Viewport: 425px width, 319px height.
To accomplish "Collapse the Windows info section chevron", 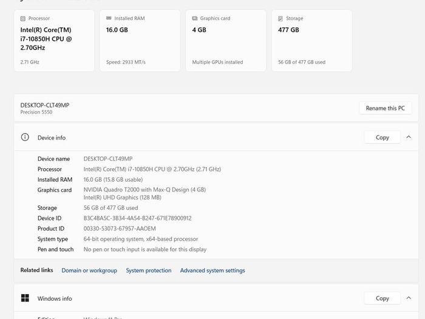I will [409, 298].
